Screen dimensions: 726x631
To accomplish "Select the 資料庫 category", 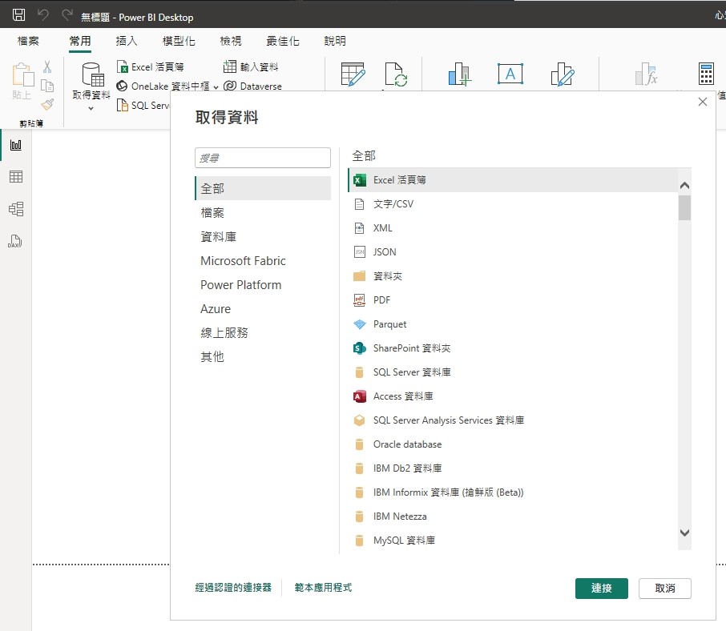I will (x=263, y=236).
